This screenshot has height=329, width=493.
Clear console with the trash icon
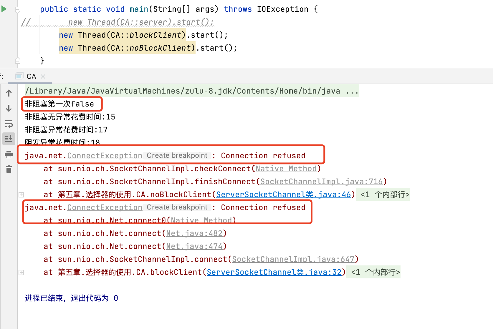(9, 169)
